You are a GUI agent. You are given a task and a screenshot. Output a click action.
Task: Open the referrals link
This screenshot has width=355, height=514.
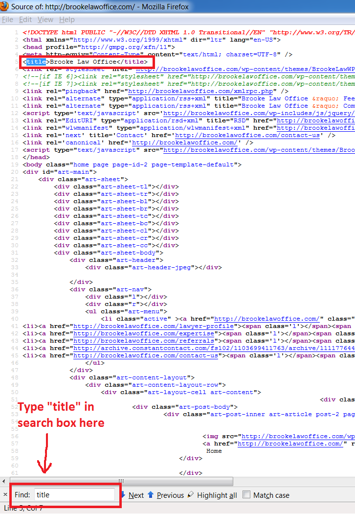(x=144, y=341)
